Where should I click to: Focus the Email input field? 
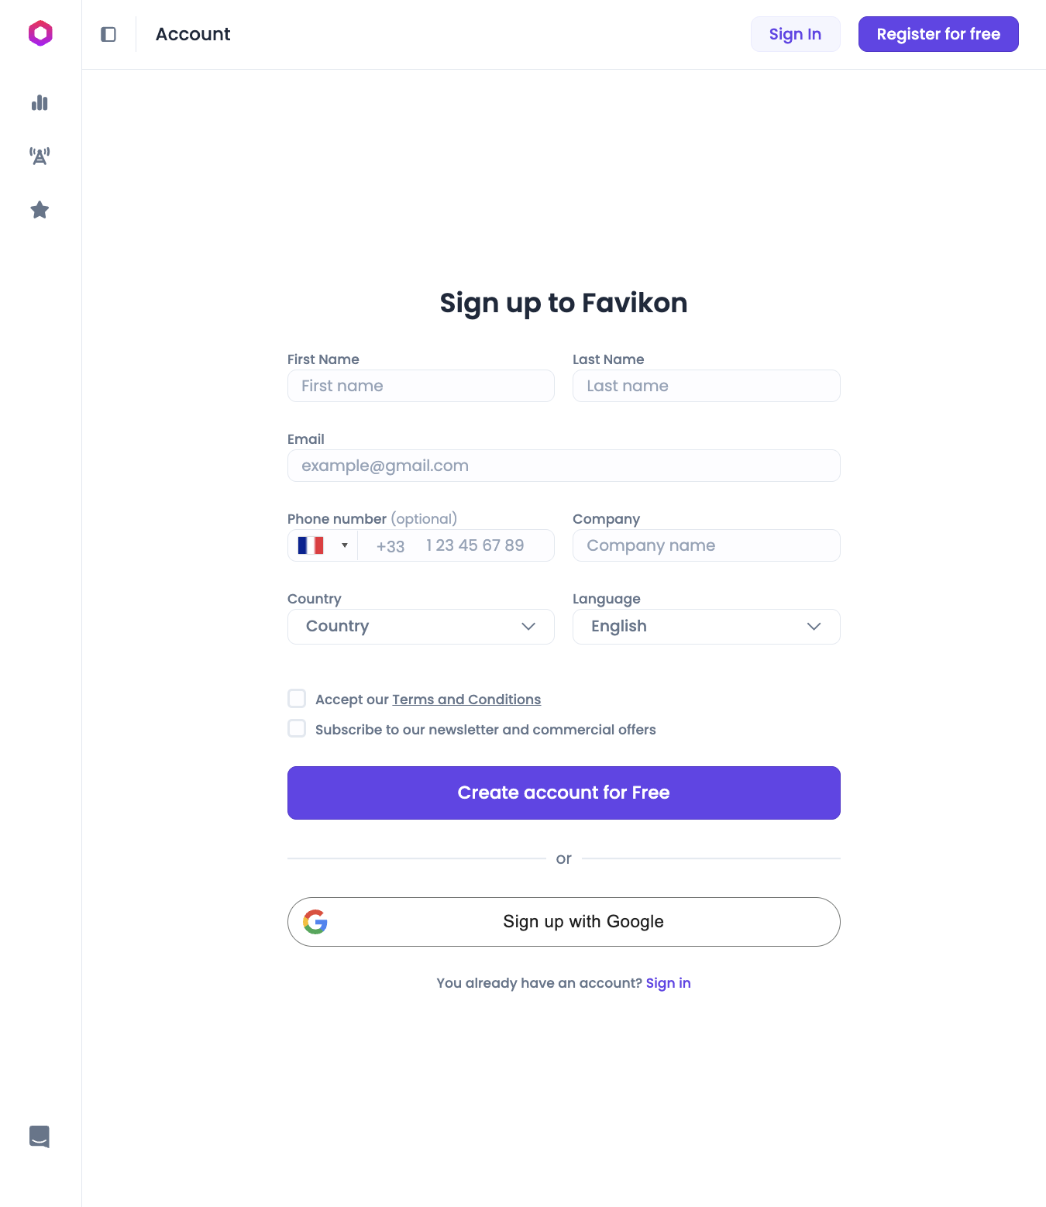563,466
